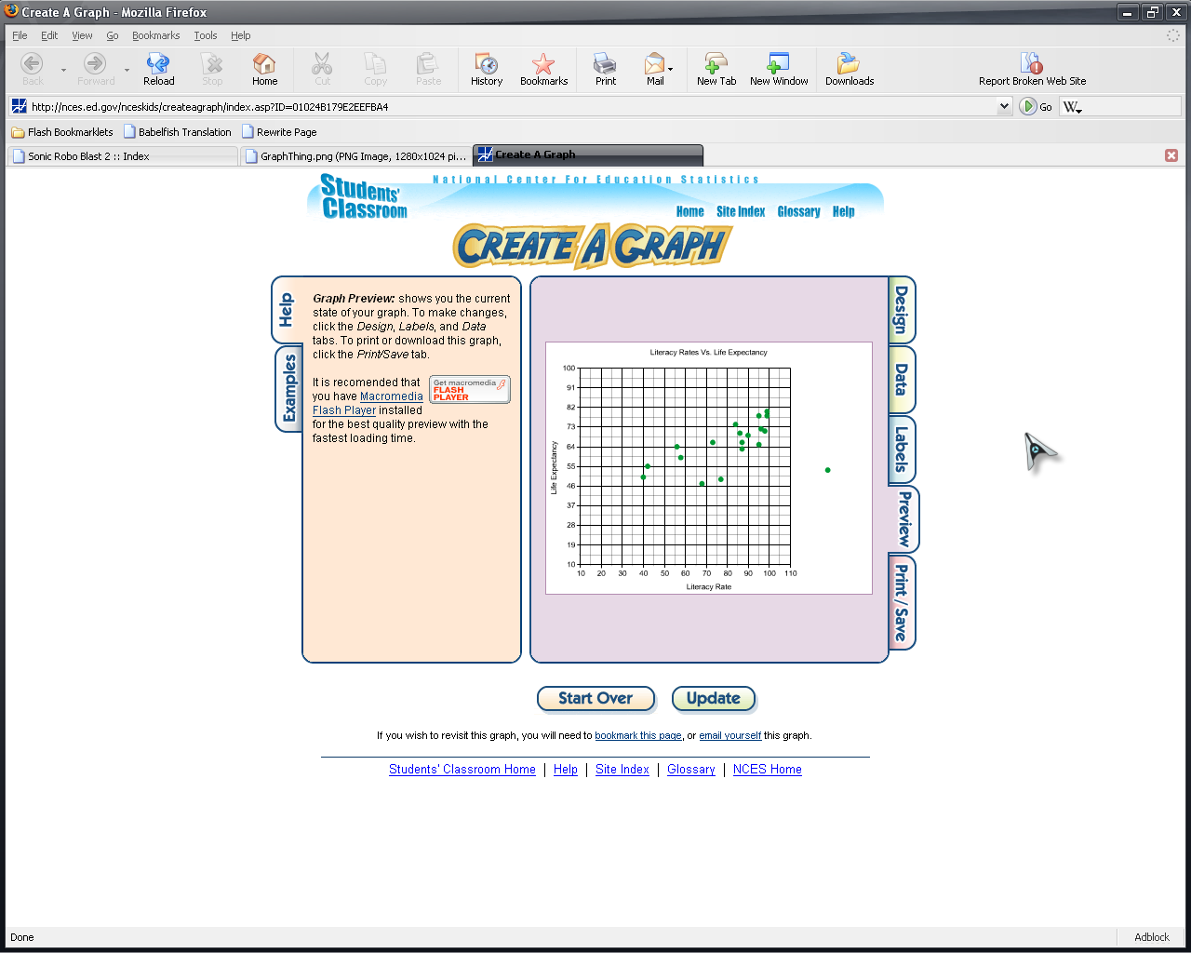Click Report Broken Web Site icon
Screen dimensions: 1191x953
(x=1032, y=64)
